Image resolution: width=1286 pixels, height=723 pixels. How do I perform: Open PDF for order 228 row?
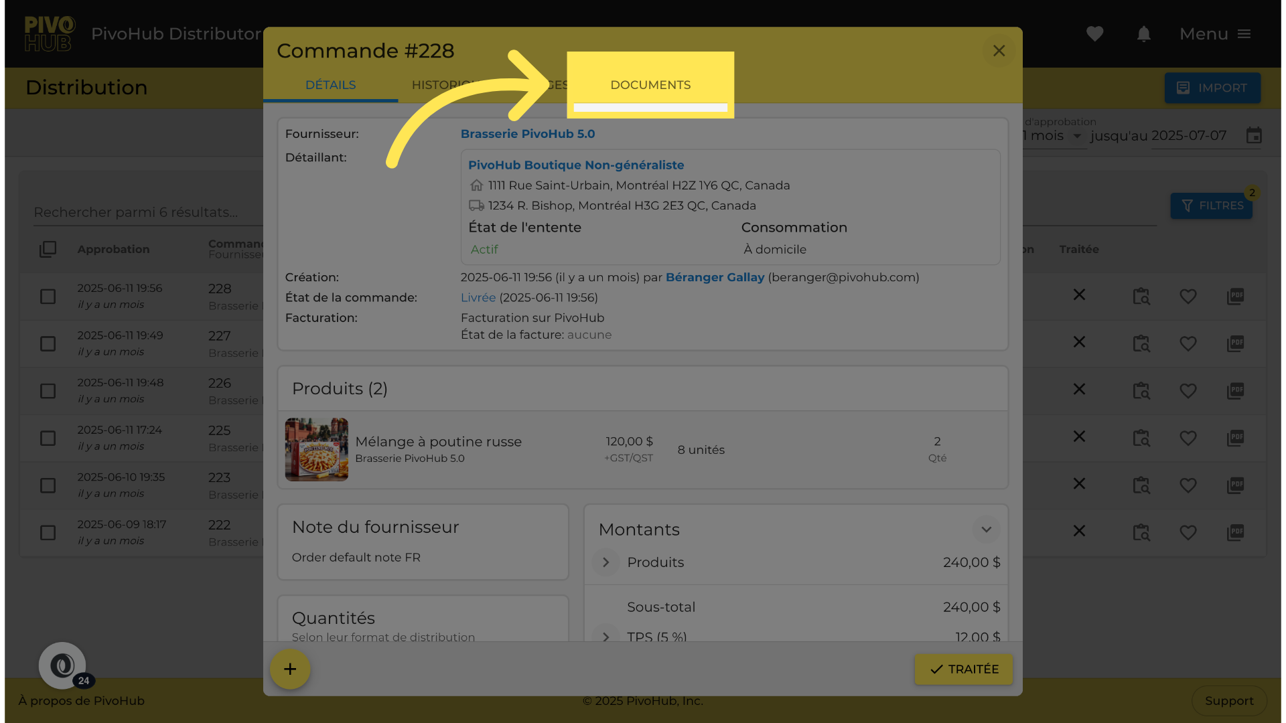coord(1235,296)
